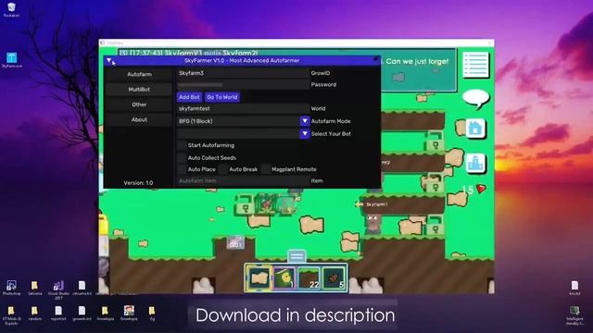Click the Skyfarm1 player character

coord(372,223)
